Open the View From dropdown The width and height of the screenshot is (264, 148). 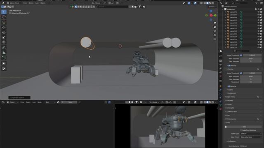click(251, 137)
